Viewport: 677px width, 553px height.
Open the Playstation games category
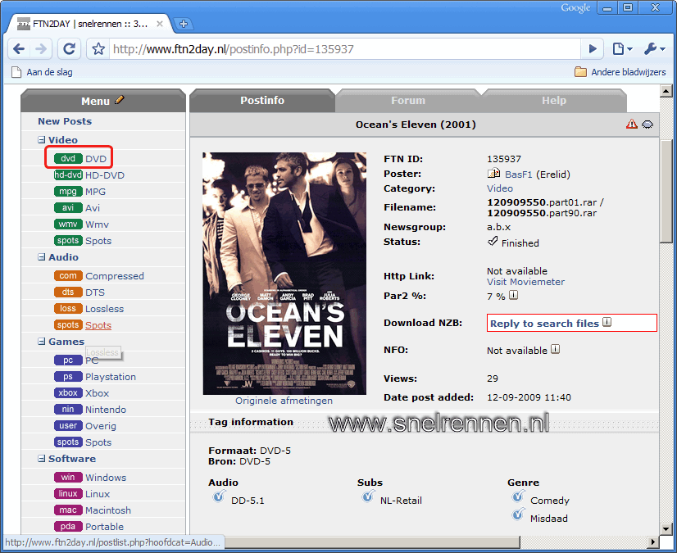click(x=111, y=377)
